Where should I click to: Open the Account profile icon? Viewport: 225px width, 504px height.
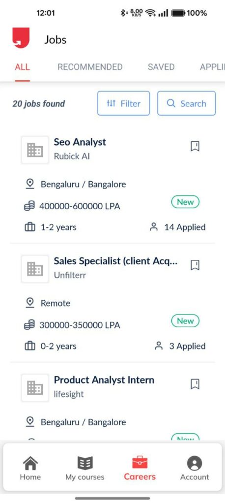click(x=195, y=464)
